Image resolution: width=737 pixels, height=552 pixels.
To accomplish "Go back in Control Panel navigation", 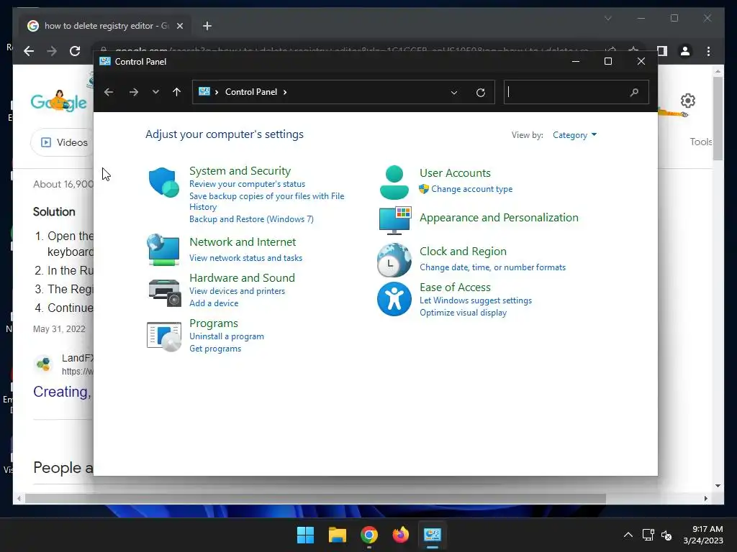I will coord(109,92).
